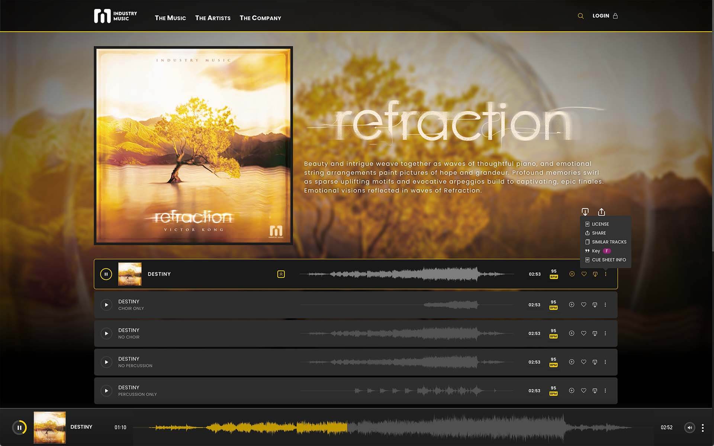Click the 01:10 elapsed time in player
Screen dimensions: 714x446
(120, 427)
